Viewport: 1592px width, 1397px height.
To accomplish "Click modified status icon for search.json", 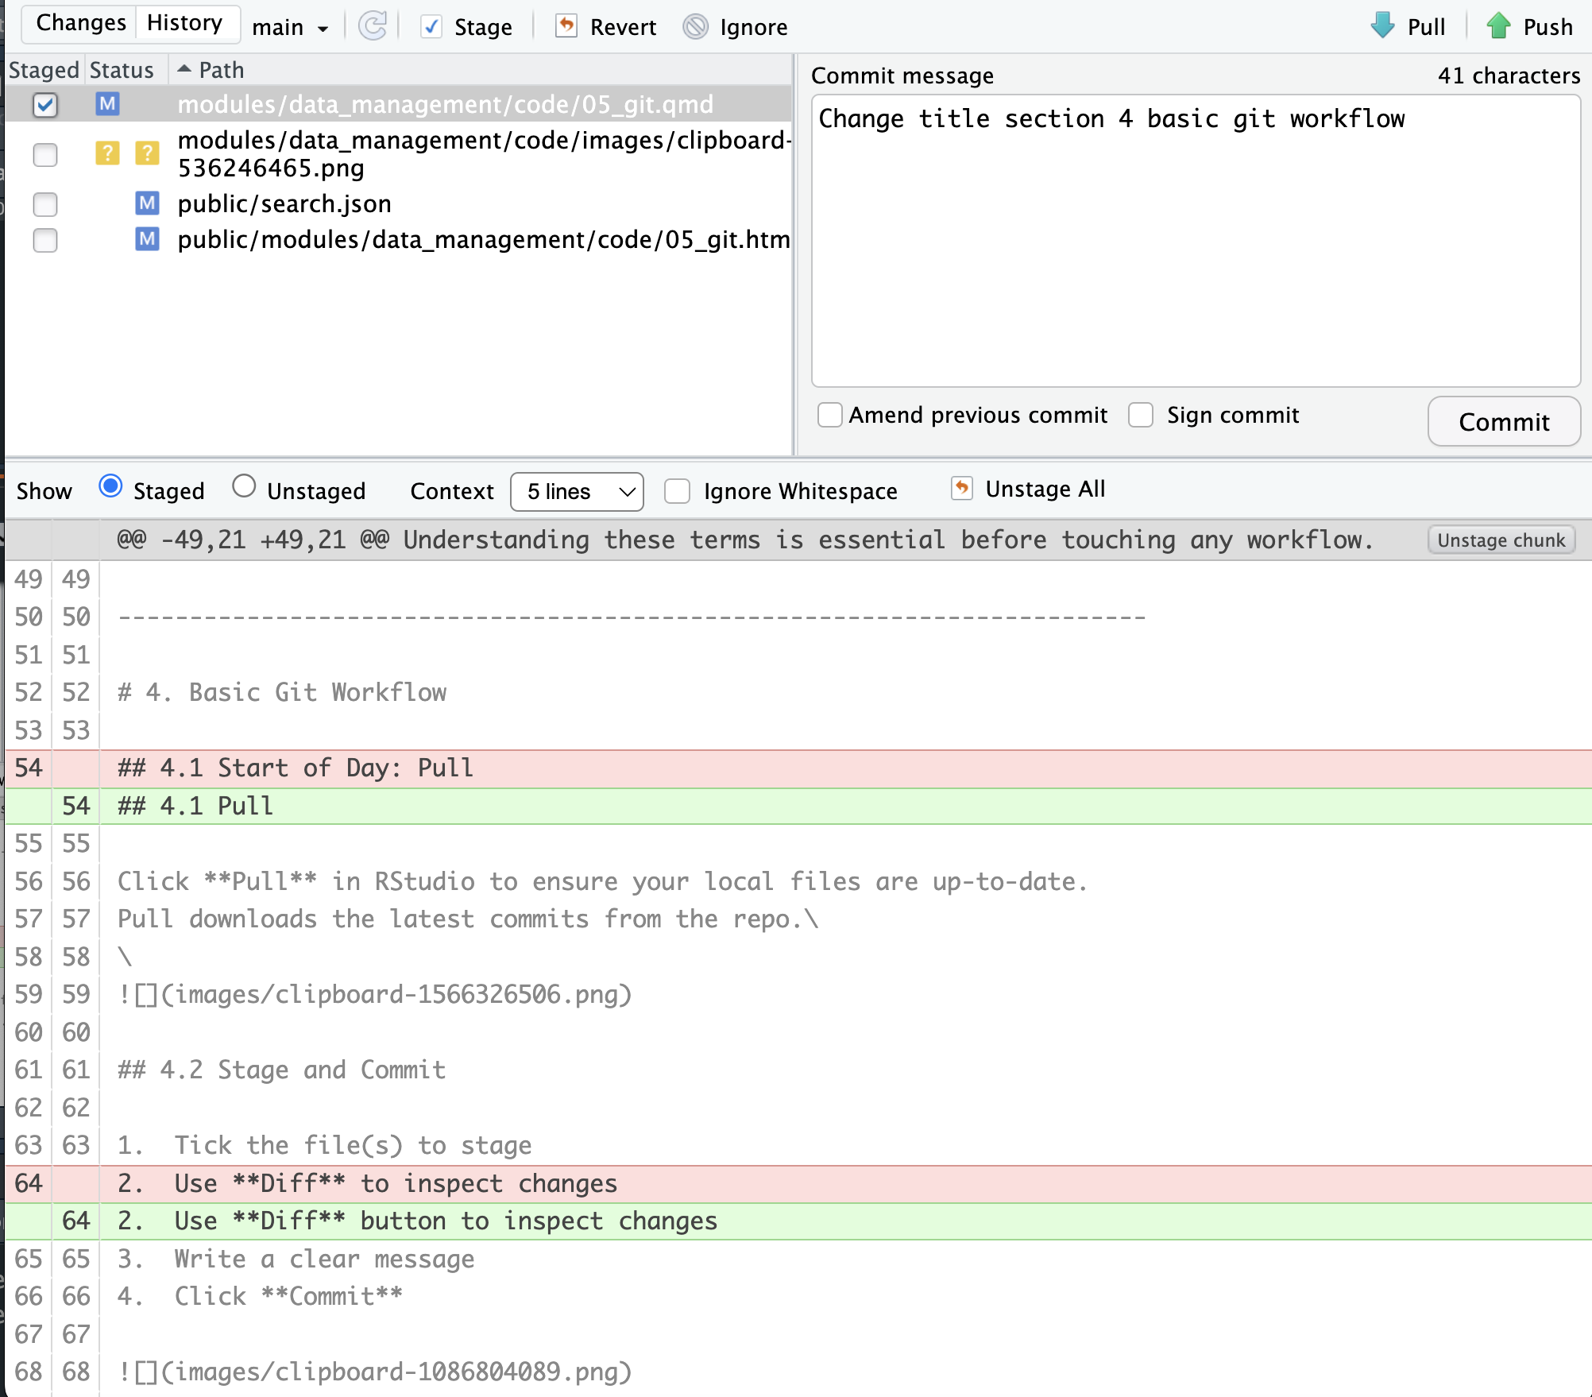I will (147, 203).
